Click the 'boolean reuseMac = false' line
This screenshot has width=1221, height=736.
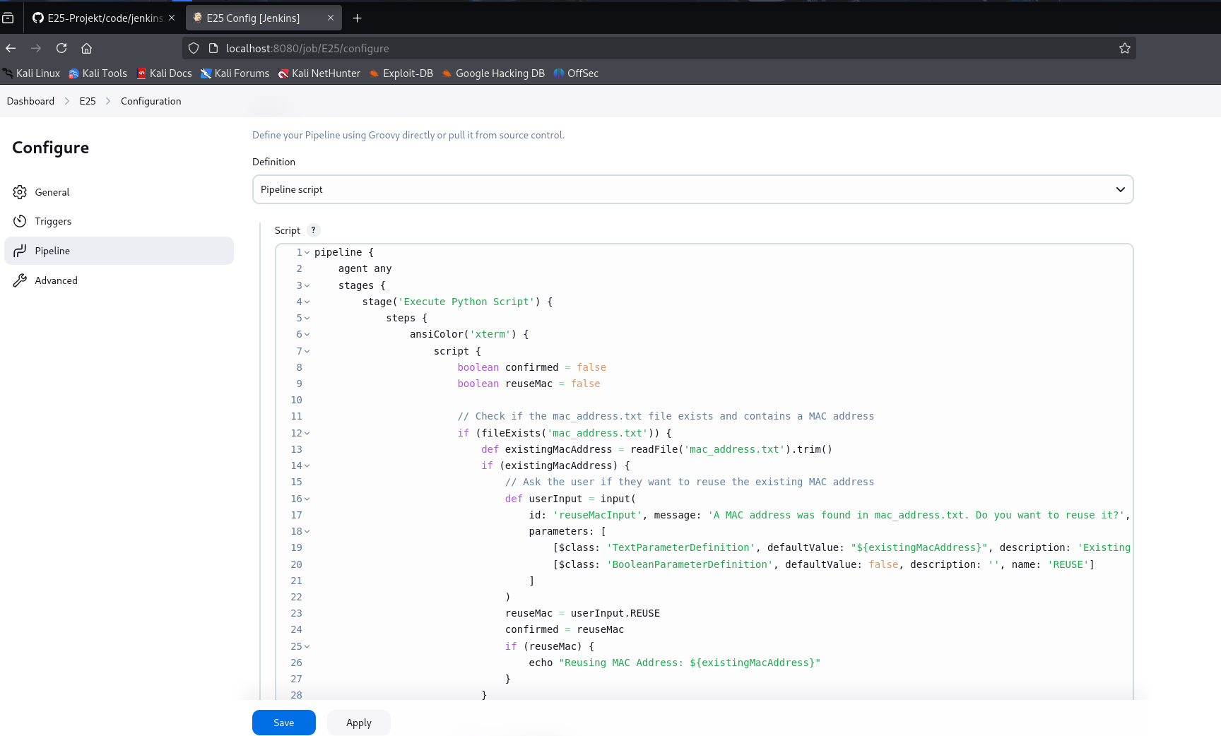(529, 384)
